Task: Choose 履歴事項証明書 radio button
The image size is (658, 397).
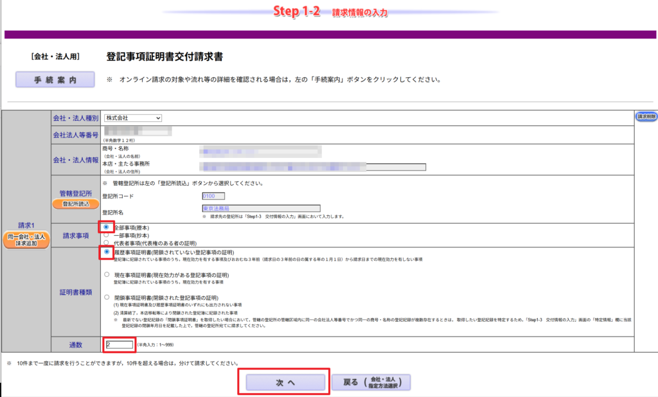Action: point(107,252)
